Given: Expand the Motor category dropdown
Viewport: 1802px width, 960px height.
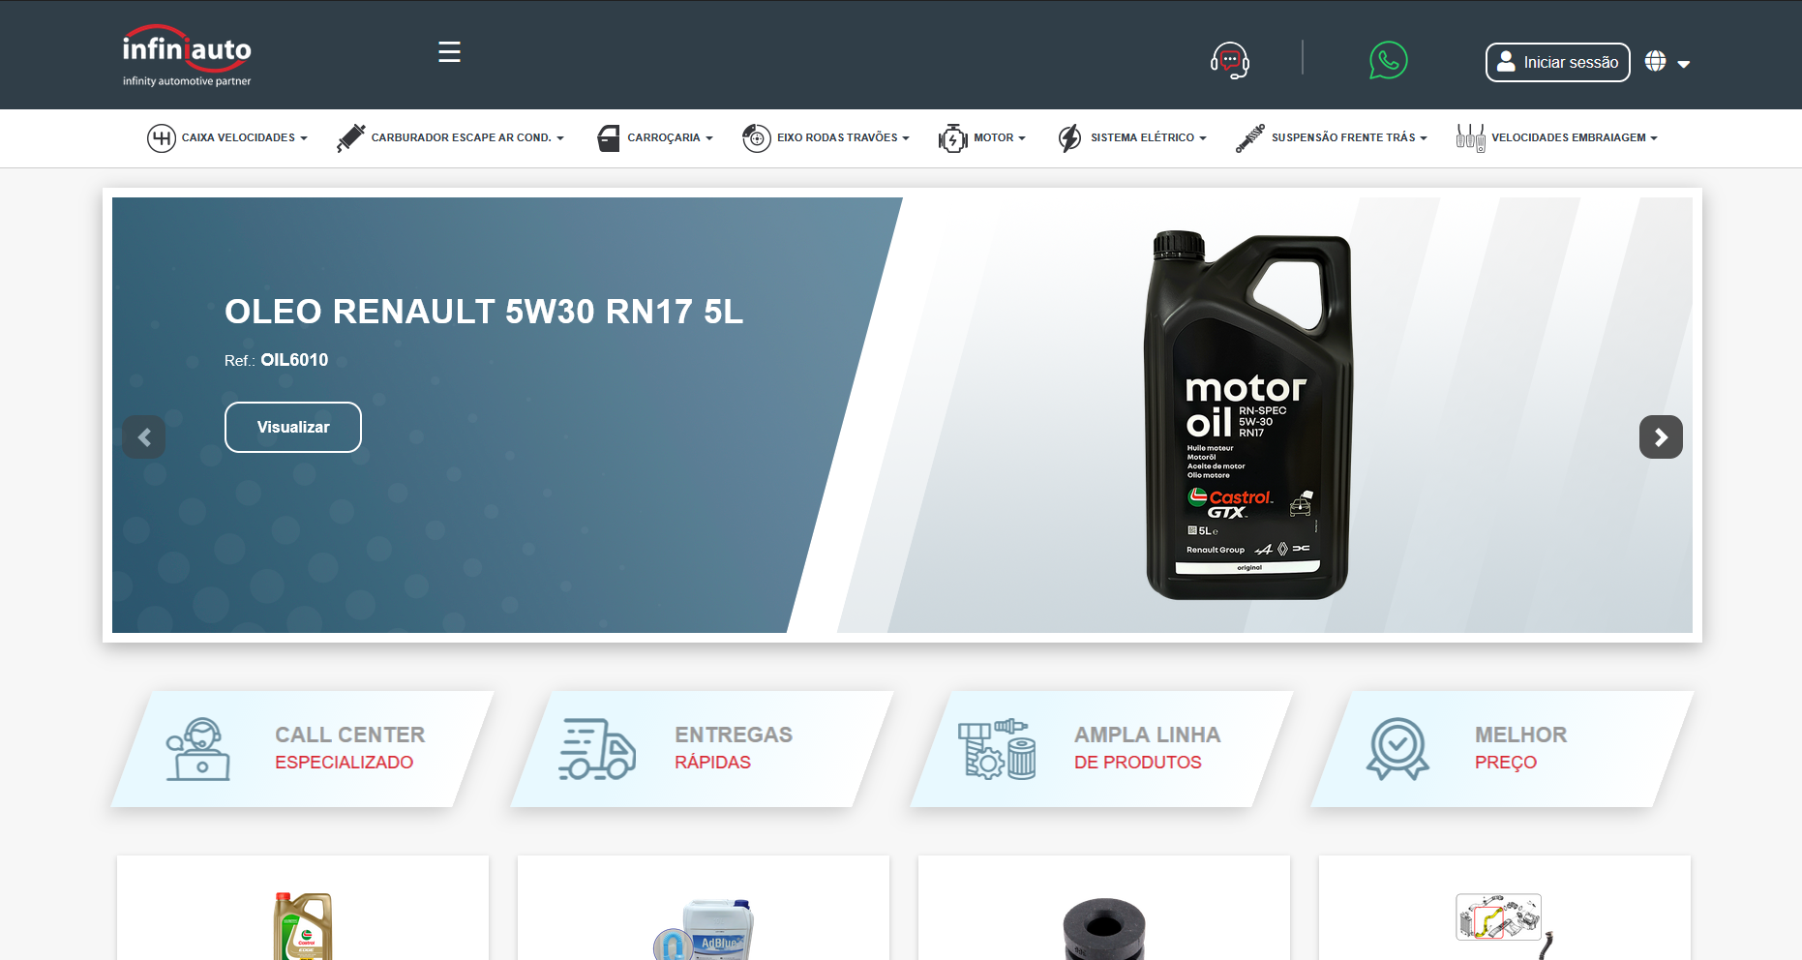Looking at the screenshot, I should coord(982,138).
